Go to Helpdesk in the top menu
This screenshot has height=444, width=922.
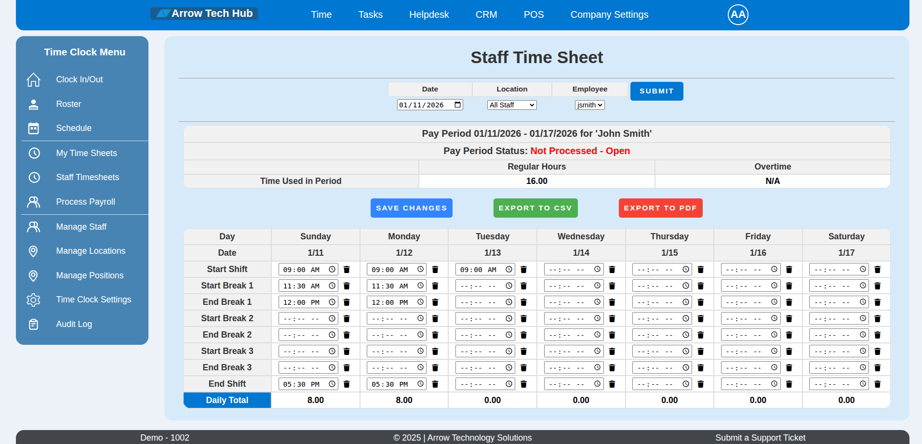[428, 14]
